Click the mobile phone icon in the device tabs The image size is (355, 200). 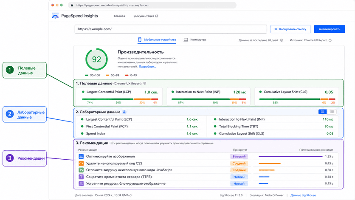(x=140, y=39)
